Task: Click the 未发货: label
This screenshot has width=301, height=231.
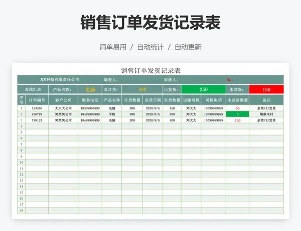Action: (237, 89)
